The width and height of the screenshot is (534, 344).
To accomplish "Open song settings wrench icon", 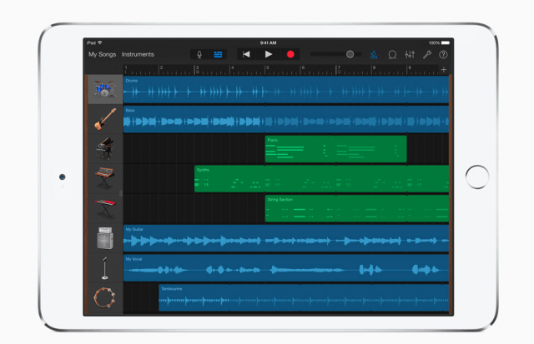I will [x=427, y=54].
